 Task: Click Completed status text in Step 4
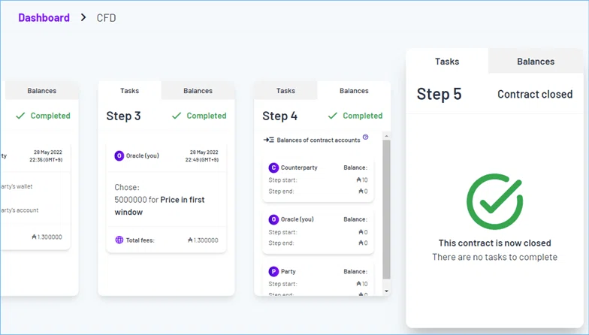[363, 116]
